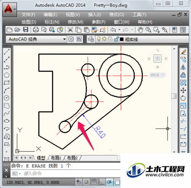Select the Rectangle tool
Screen dimensions: 191x188
tap(6, 83)
